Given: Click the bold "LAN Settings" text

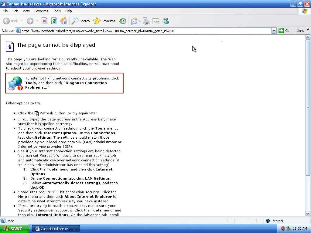Looking at the screenshot, I should (97, 178).
